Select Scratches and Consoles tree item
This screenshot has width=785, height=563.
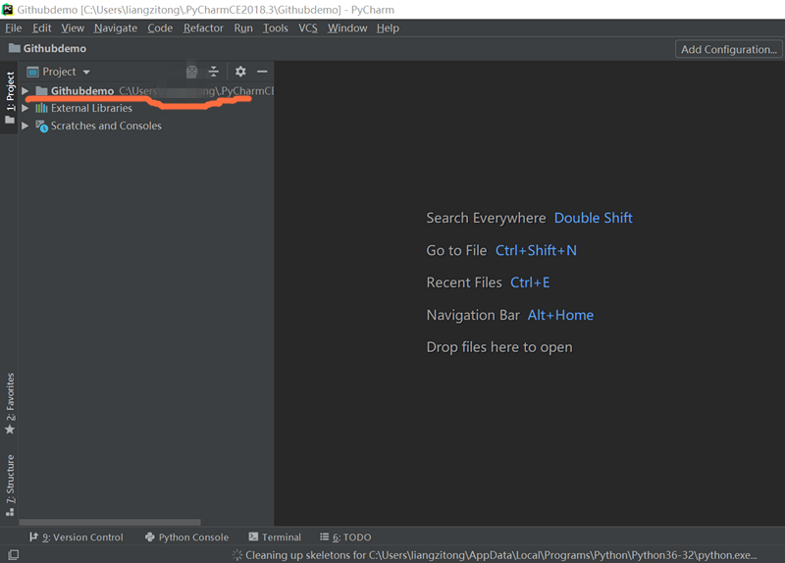coord(106,126)
